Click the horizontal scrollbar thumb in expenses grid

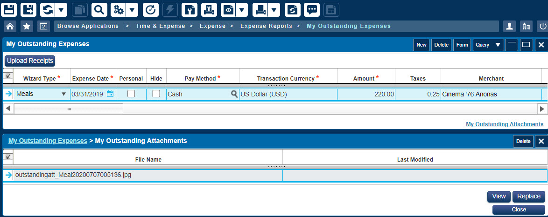[x=69, y=109]
